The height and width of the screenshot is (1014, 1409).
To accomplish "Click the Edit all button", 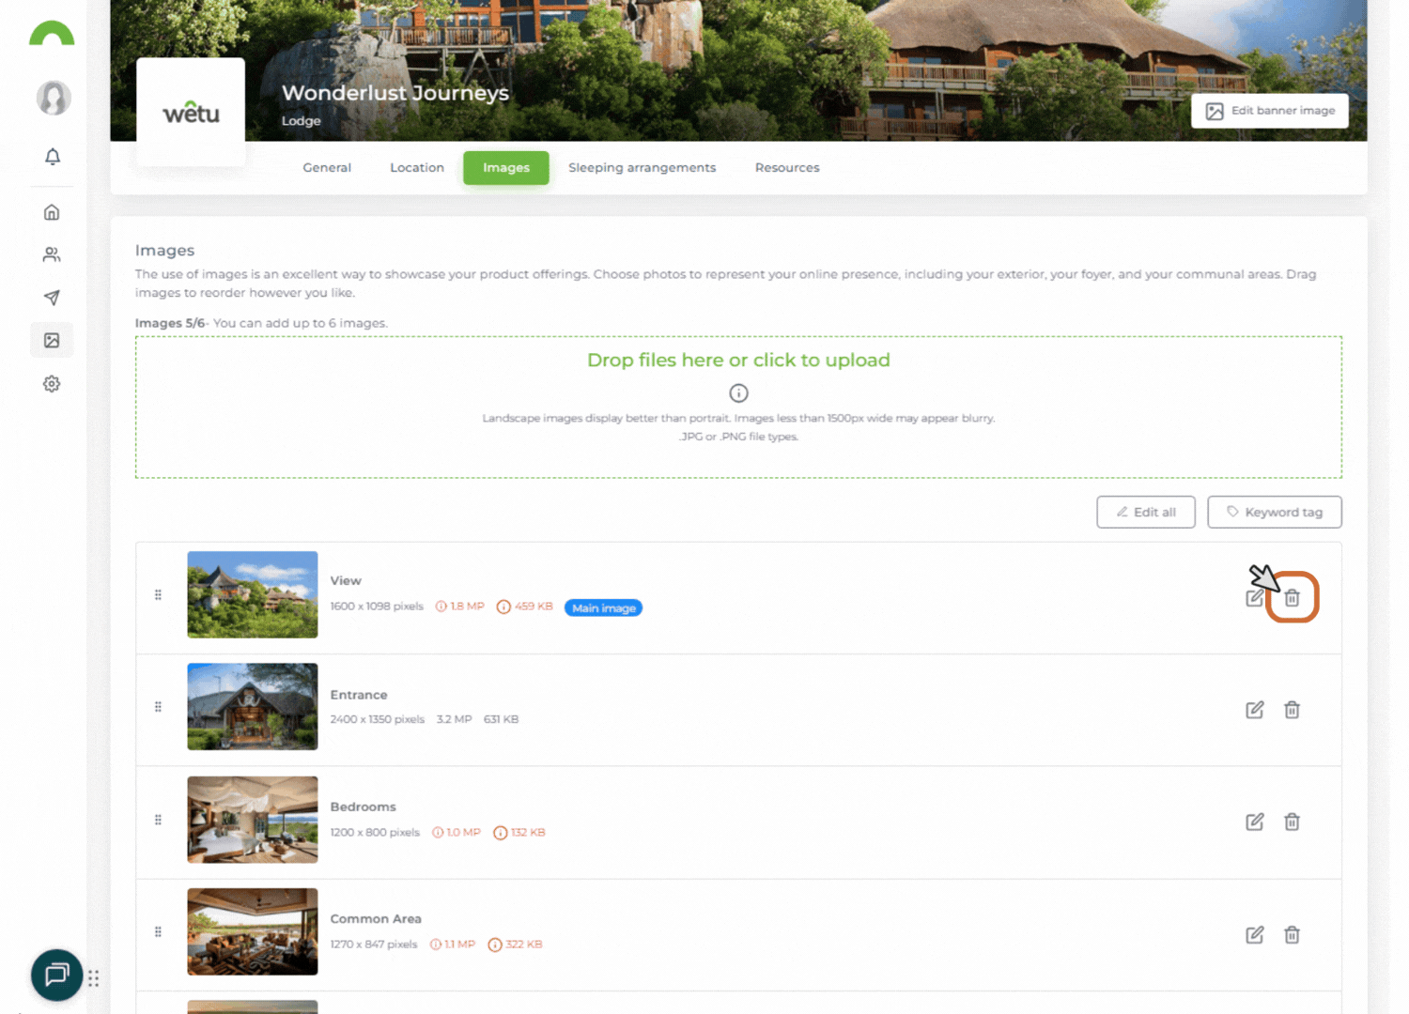I will point(1145,513).
